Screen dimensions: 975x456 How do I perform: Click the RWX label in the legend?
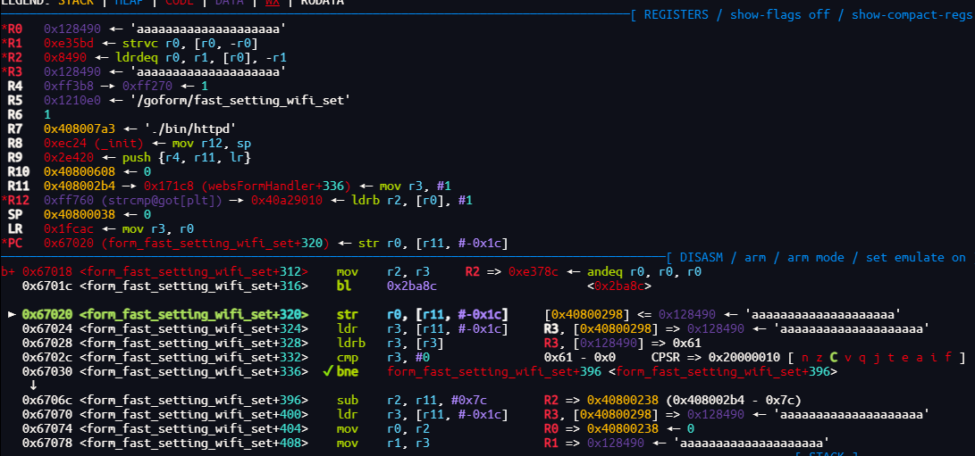pos(271,3)
